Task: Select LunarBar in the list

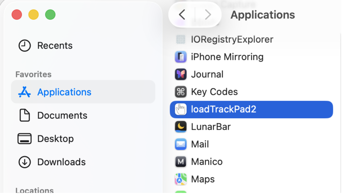Action: (x=251, y=127)
